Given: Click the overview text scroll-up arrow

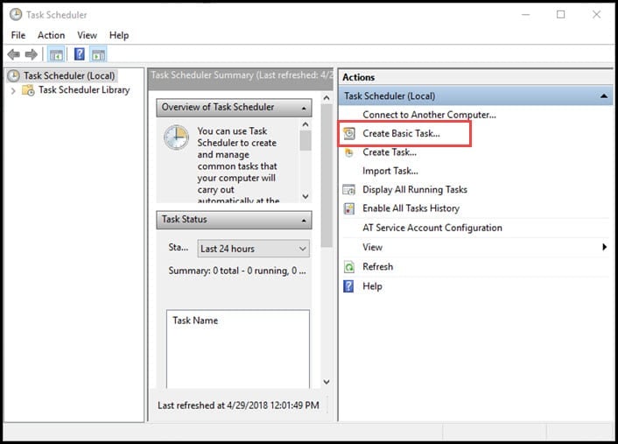Looking at the screenshot, I should pyautogui.click(x=305, y=125).
